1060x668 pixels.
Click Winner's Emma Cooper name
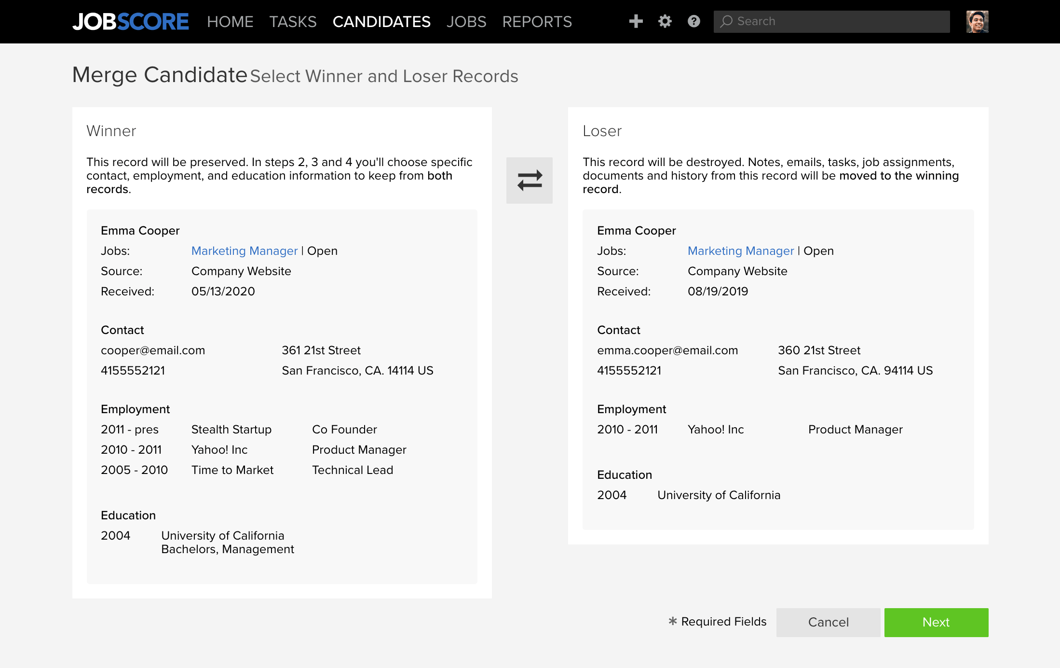coord(140,231)
